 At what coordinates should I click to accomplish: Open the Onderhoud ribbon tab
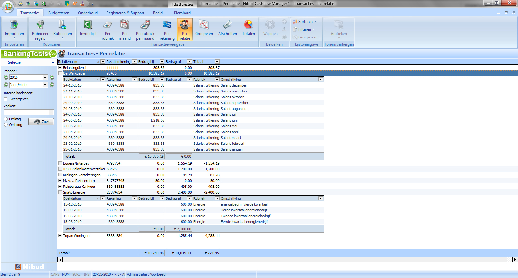[88, 13]
